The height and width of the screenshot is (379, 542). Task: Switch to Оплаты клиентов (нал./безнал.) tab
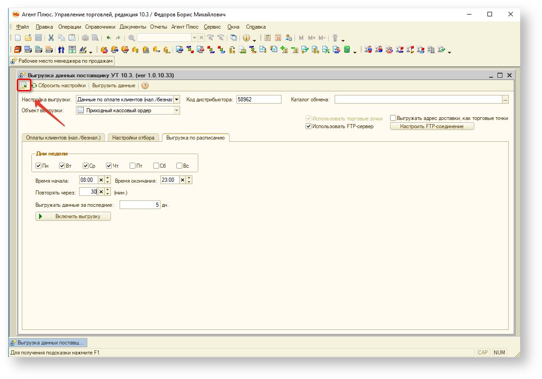click(63, 138)
